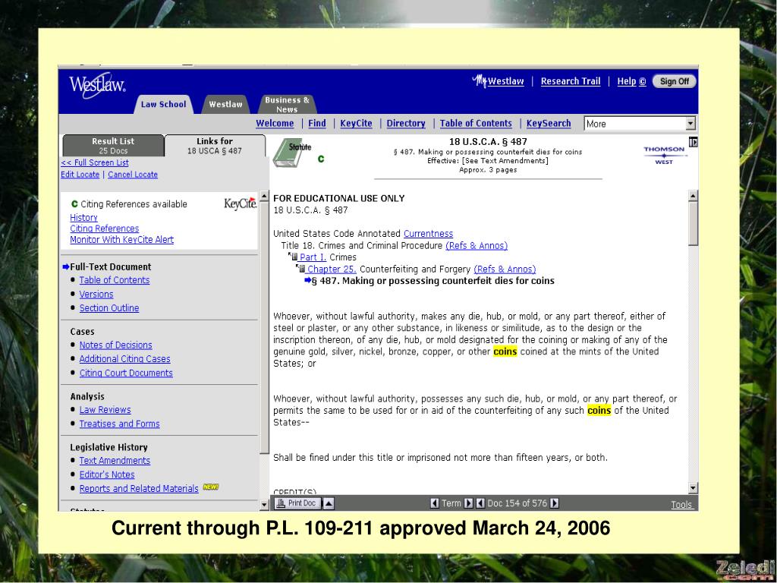The image size is (777, 583).
Task: Click the Print Doc button
Action: (x=297, y=503)
